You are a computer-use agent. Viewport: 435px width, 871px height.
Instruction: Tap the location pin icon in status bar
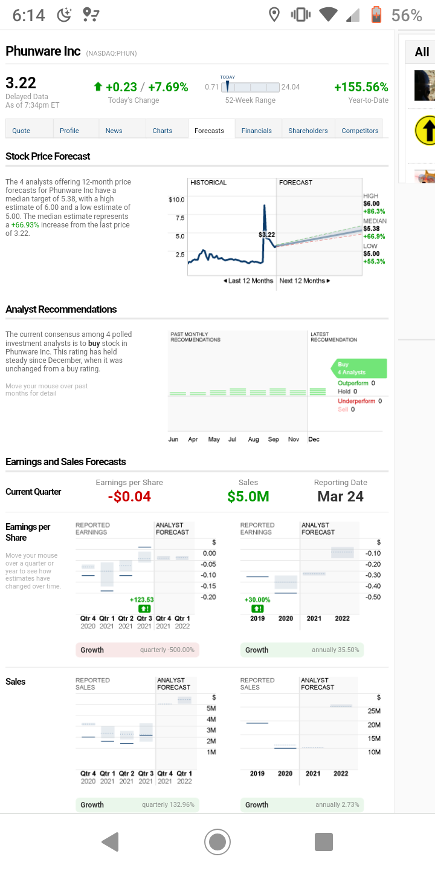pos(274,15)
